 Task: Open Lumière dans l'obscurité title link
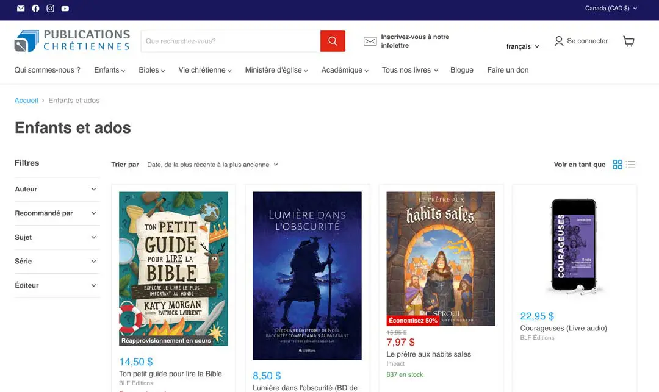[305, 388]
